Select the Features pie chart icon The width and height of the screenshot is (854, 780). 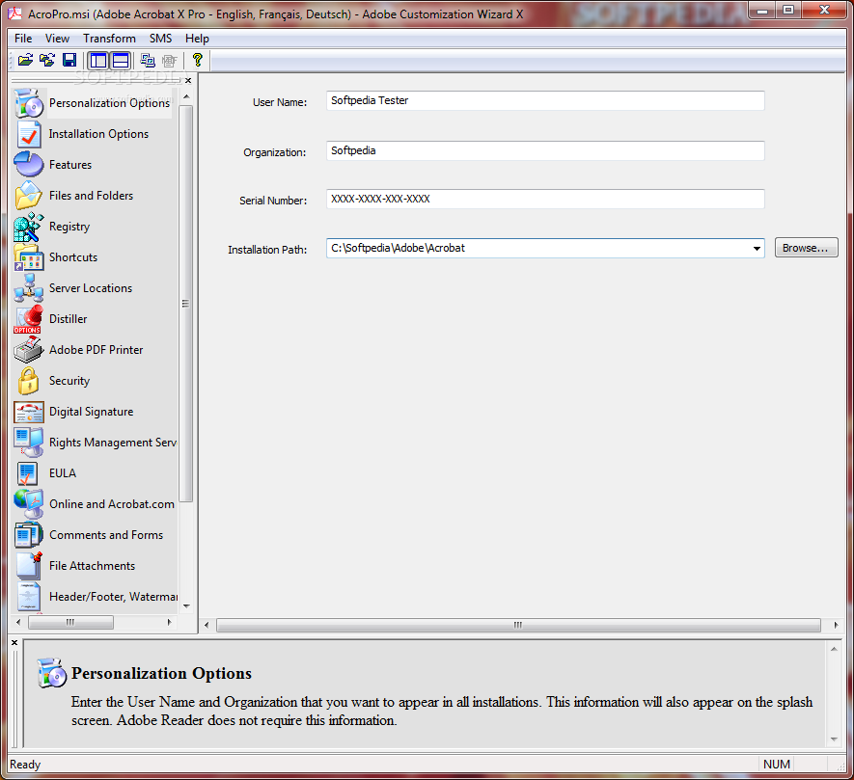(x=29, y=164)
